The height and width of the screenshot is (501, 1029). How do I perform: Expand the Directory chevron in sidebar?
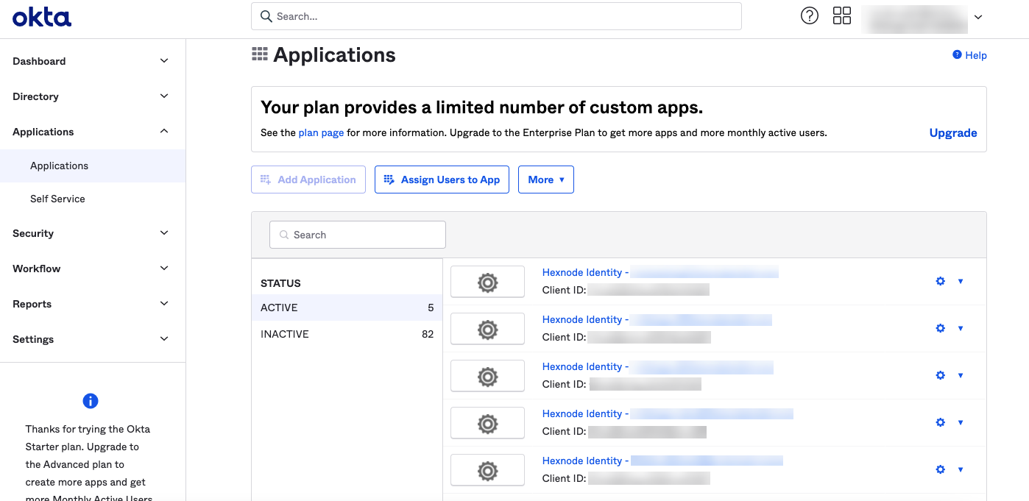(164, 96)
